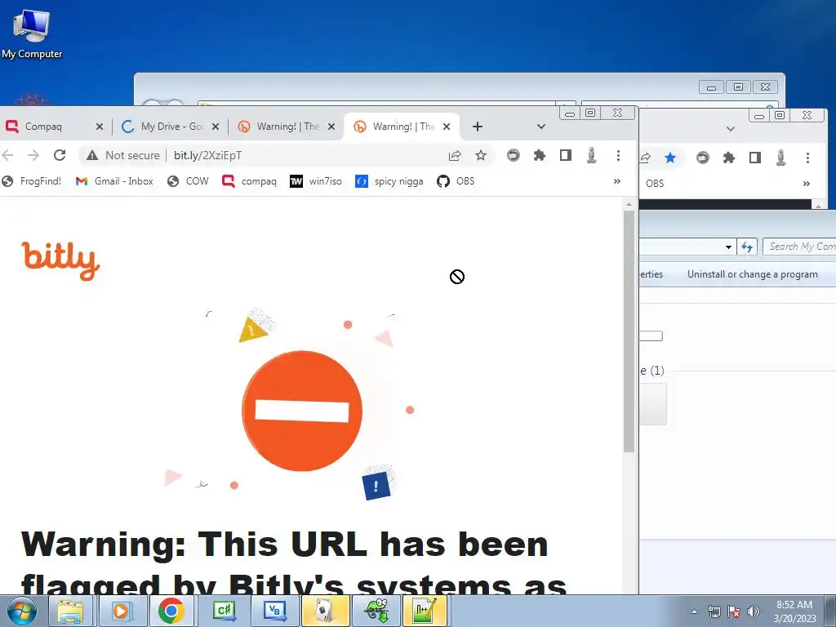Image resolution: width=836 pixels, height=627 pixels.
Task: Click the Not secure warning indicator
Action: coord(123,155)
